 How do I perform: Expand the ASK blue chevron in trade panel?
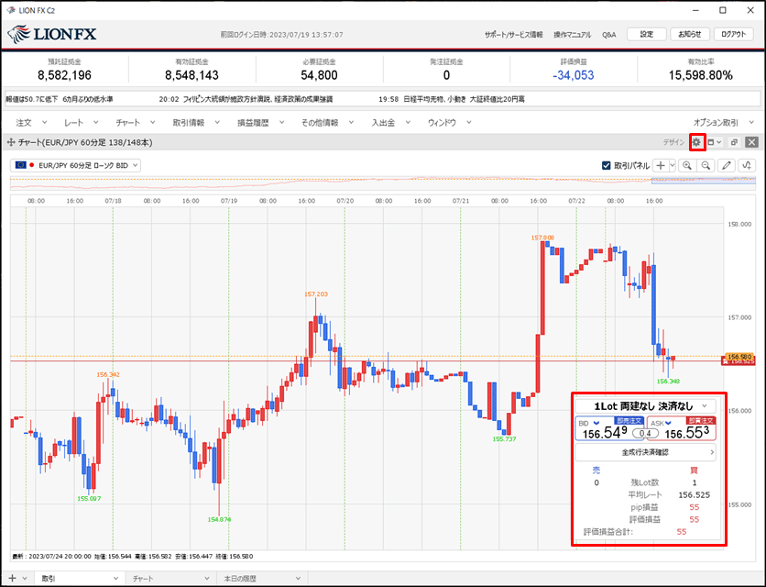668,423
